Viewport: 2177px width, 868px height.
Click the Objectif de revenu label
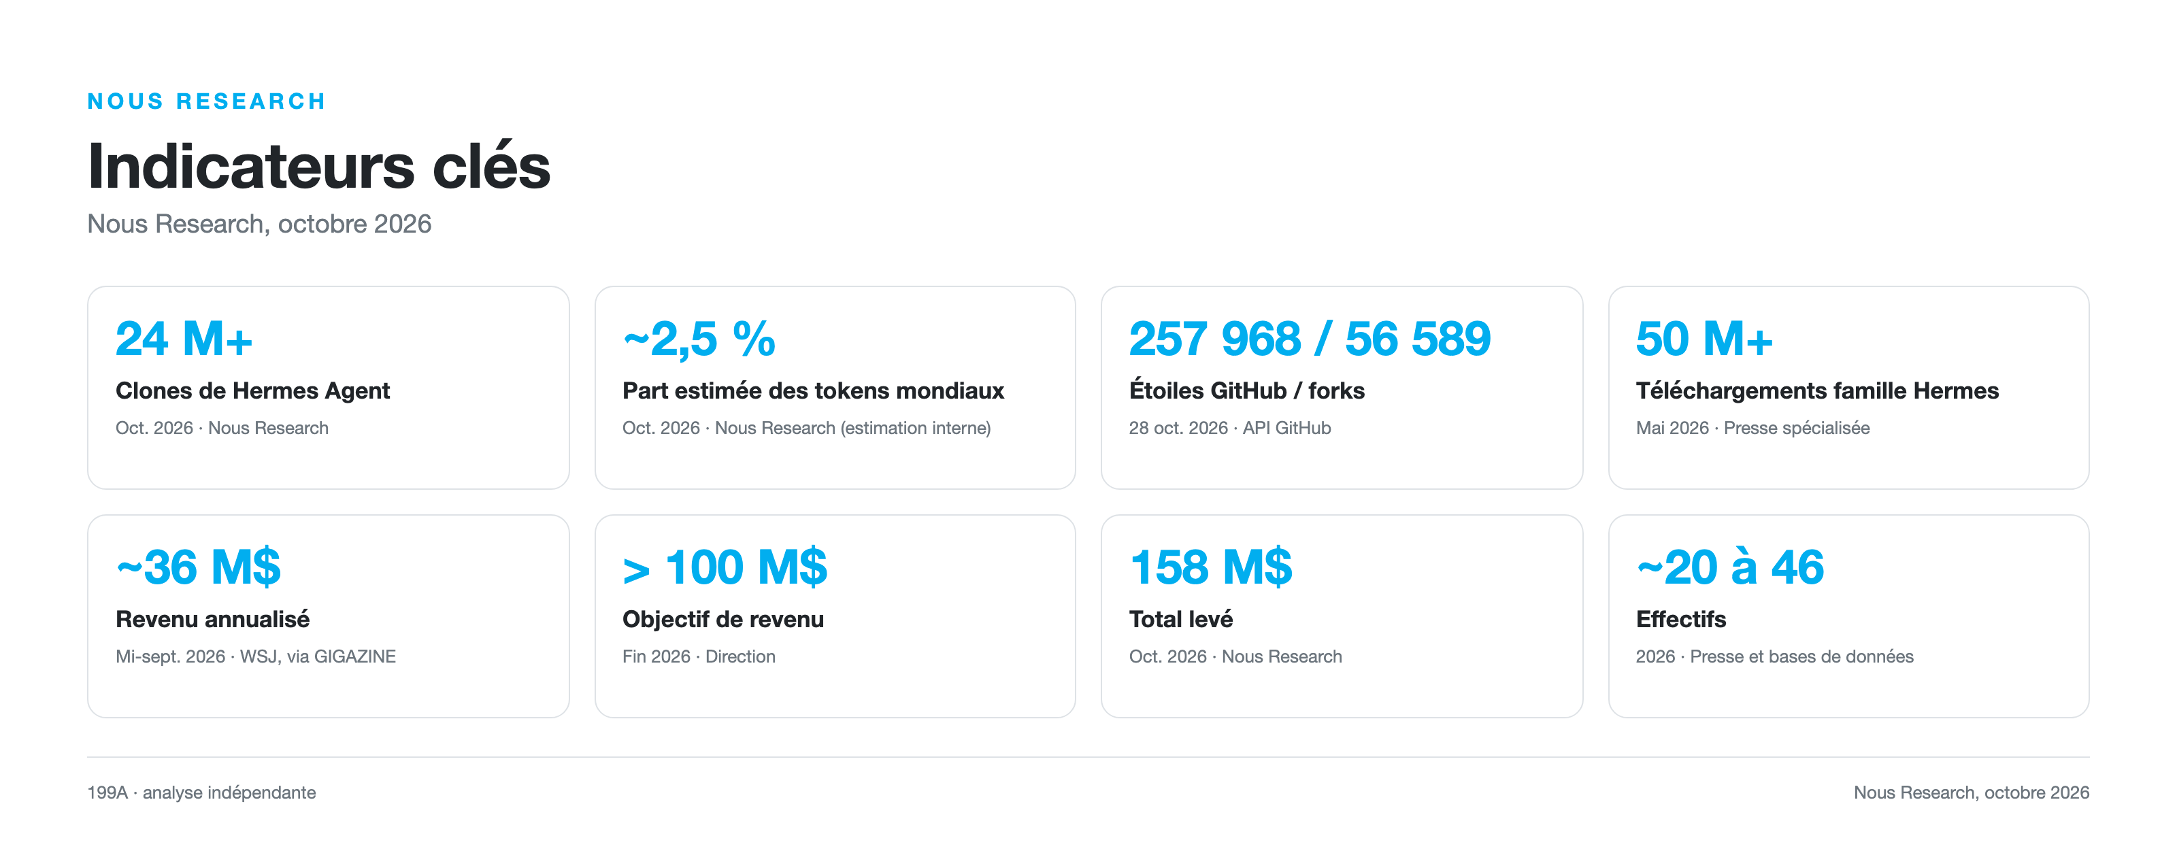pos(722,620)
